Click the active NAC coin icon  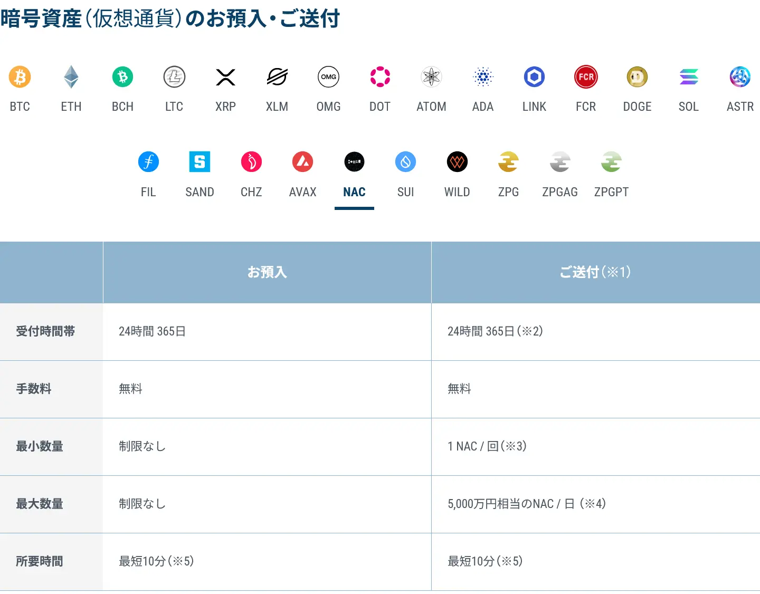(x=354, y=161)
